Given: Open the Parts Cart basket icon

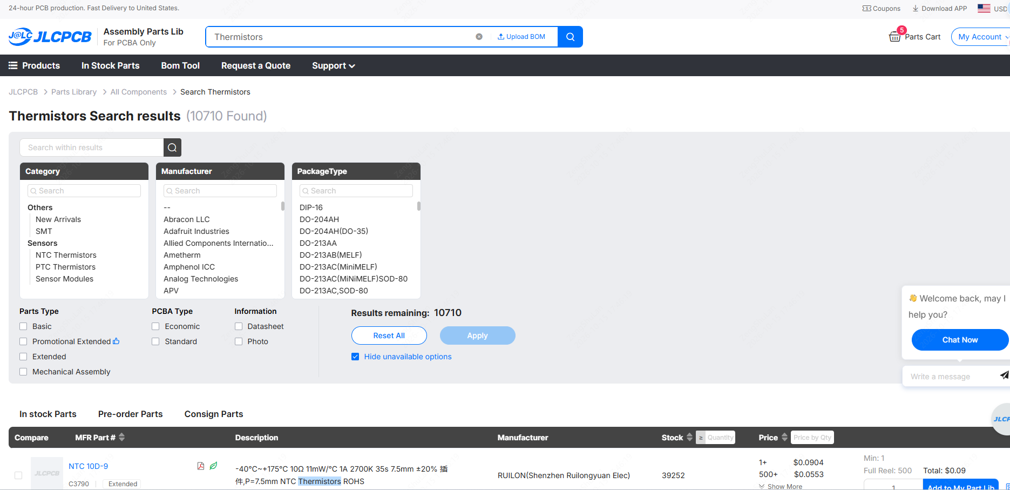Looking at the screenshot, I should point(894,37).
